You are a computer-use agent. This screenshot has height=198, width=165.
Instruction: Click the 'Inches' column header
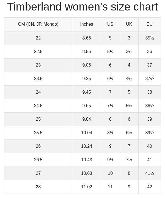point(87,24)
